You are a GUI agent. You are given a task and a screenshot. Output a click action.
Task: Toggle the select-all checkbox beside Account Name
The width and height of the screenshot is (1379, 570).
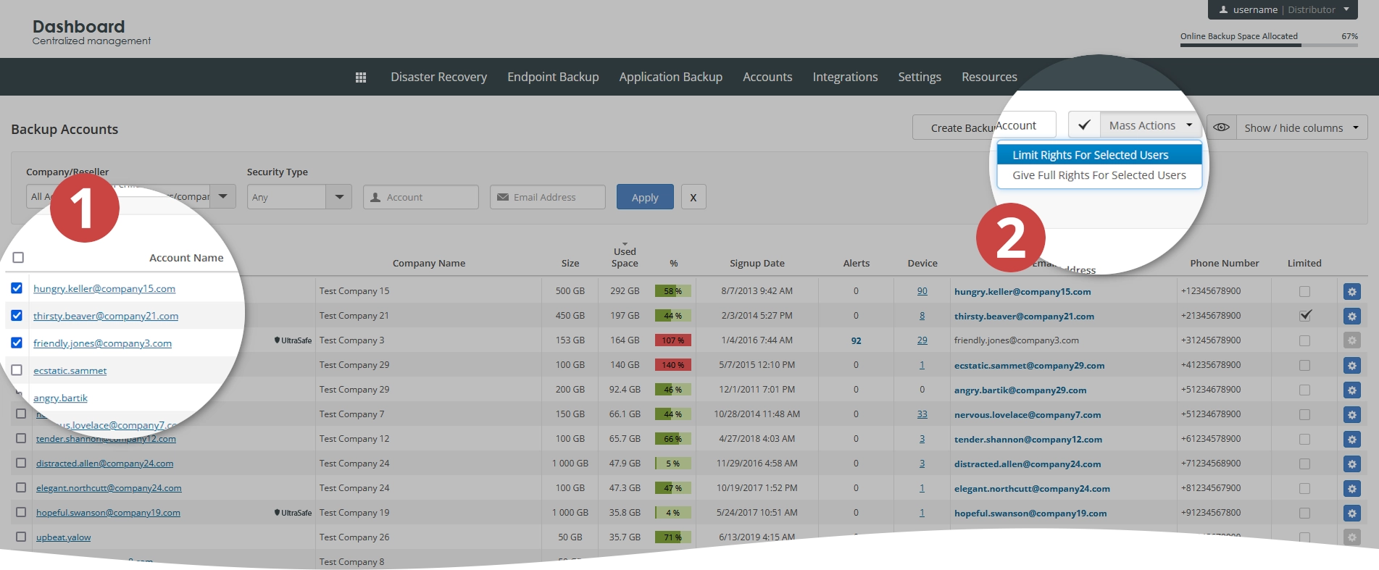tap(18, 257)
